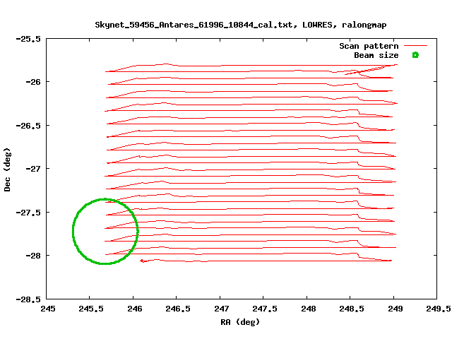The image size is (452, 339).
Task: Click the 246.5 tick label on RA axis
Action: pyautogui.click(x=178, y=309)
